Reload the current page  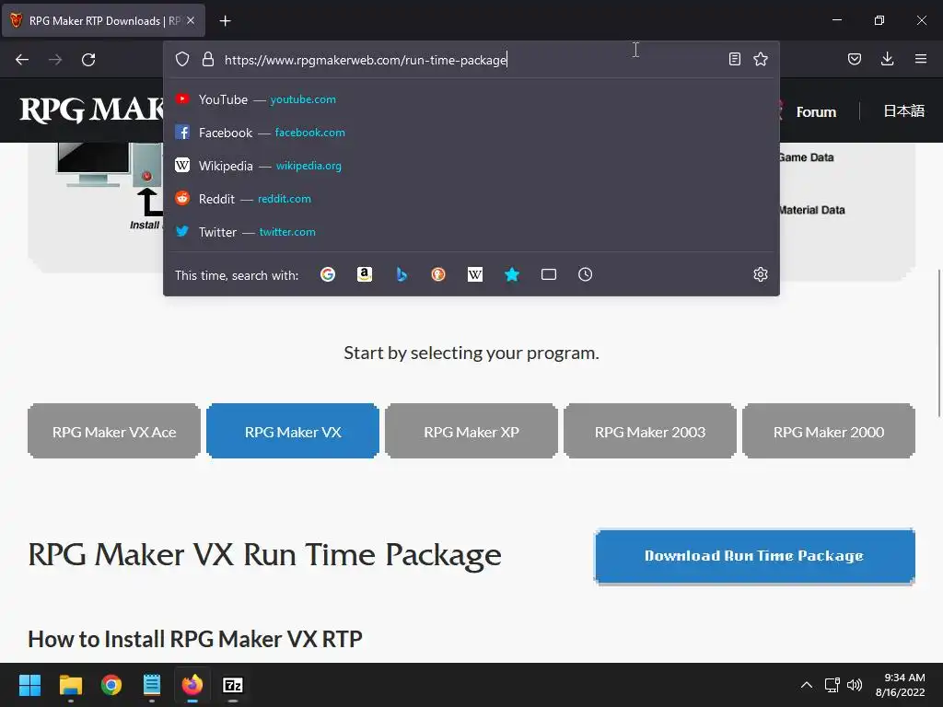[x=88, y=60]
